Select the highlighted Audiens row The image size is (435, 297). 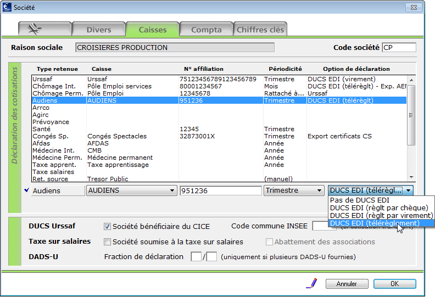pos(219,100)
